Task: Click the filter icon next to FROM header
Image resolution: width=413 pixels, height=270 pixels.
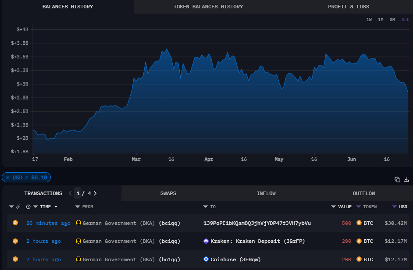Action: [78, 206]
